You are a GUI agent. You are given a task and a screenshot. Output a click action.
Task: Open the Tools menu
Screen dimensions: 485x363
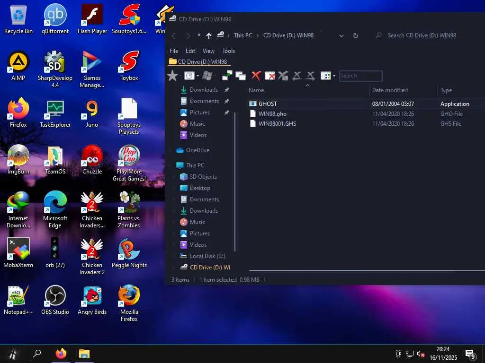[229, 51]
